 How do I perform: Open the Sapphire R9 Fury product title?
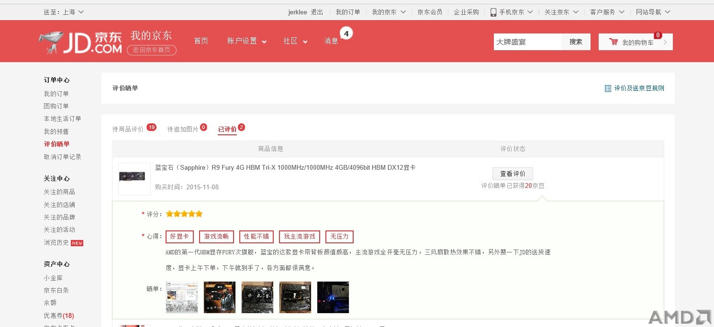point(285,168)
